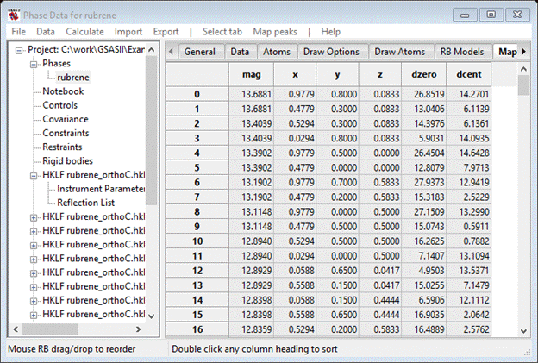Image resolution: width=538 pixels, height=363 pixels.
Task: Collapse the Phases tree node
Action: (x=34, y=64)
